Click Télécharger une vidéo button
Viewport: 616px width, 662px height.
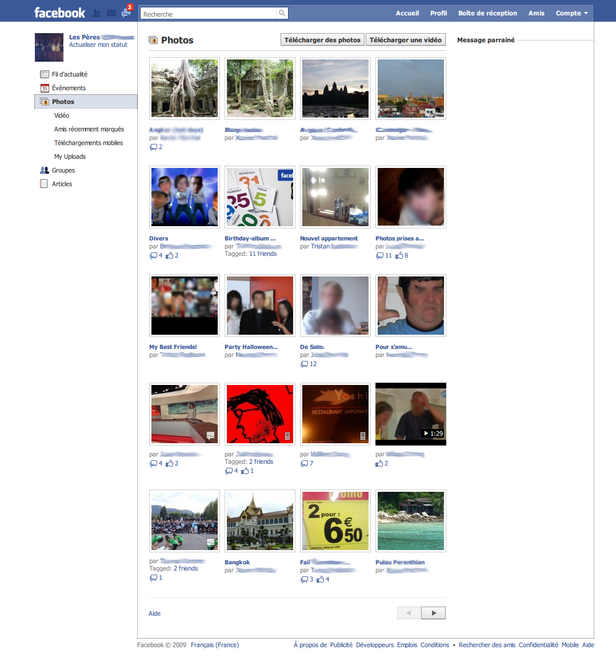[x=405, y=40]
